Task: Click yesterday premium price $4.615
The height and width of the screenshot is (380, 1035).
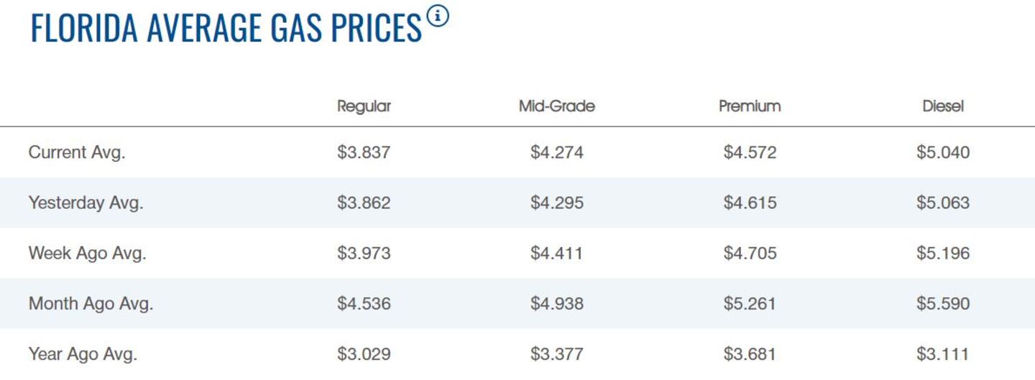Action: (750, 203)
